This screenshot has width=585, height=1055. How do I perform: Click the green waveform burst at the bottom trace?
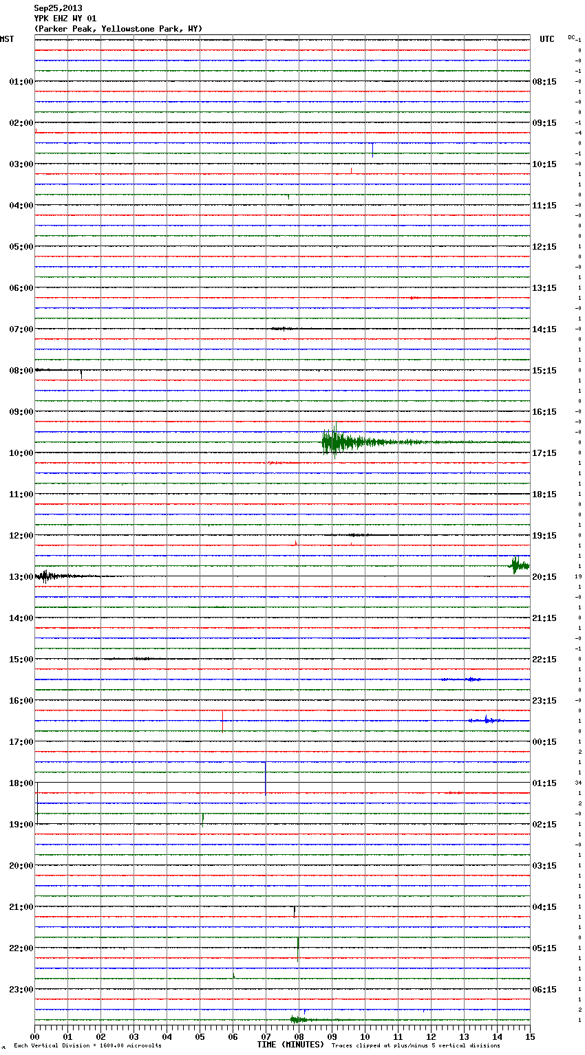click(306, 1019)
